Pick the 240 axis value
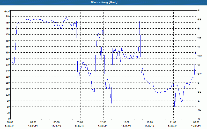Screen dimensions: 207x129 click(8, 71)
